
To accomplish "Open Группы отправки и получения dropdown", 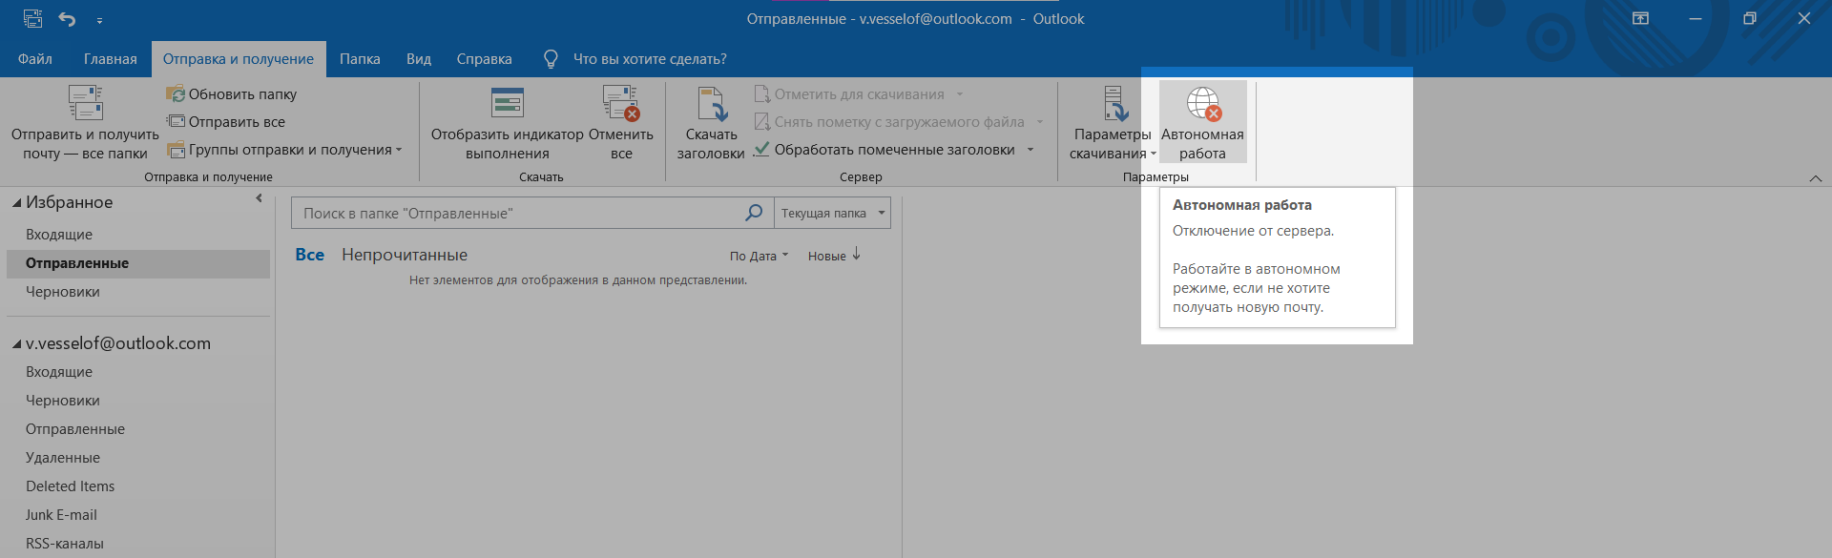I will point(284,150).
